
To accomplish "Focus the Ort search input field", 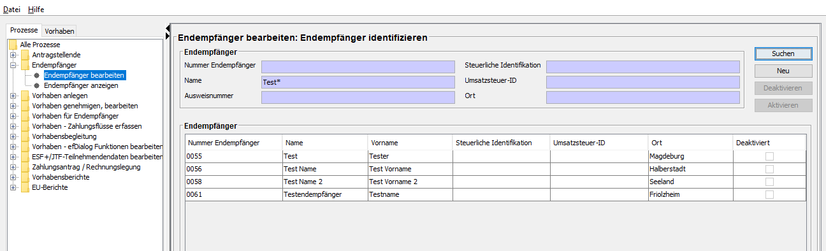I will [x=643, y=97].
